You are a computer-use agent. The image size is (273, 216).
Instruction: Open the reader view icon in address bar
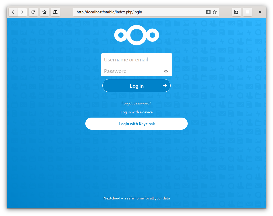[208, 12]
